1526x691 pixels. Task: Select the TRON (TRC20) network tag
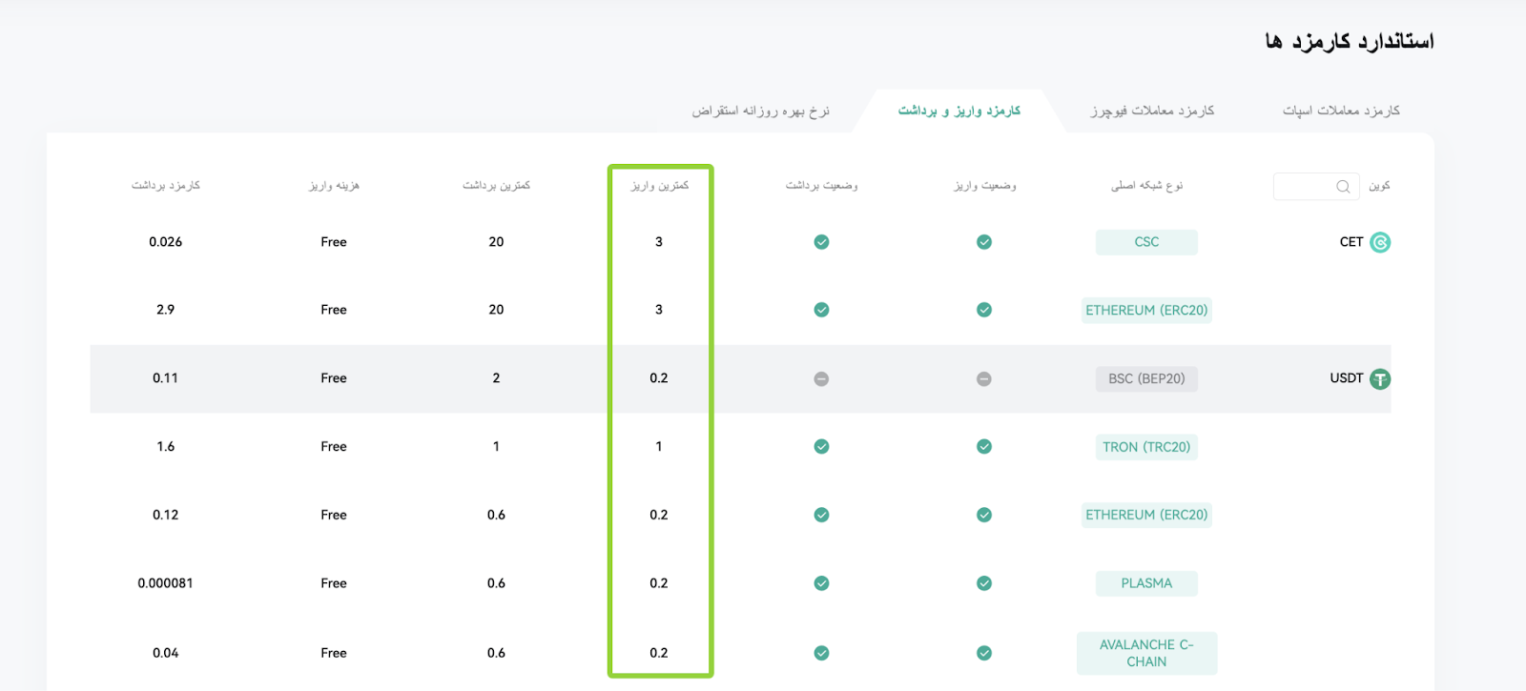coord(1146,447)
